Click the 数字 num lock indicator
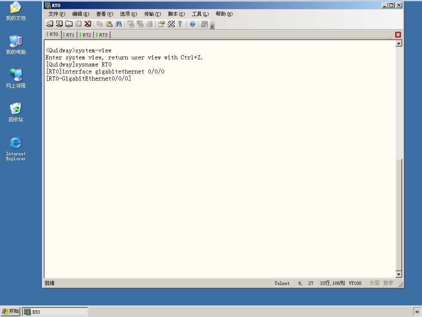 388,283
